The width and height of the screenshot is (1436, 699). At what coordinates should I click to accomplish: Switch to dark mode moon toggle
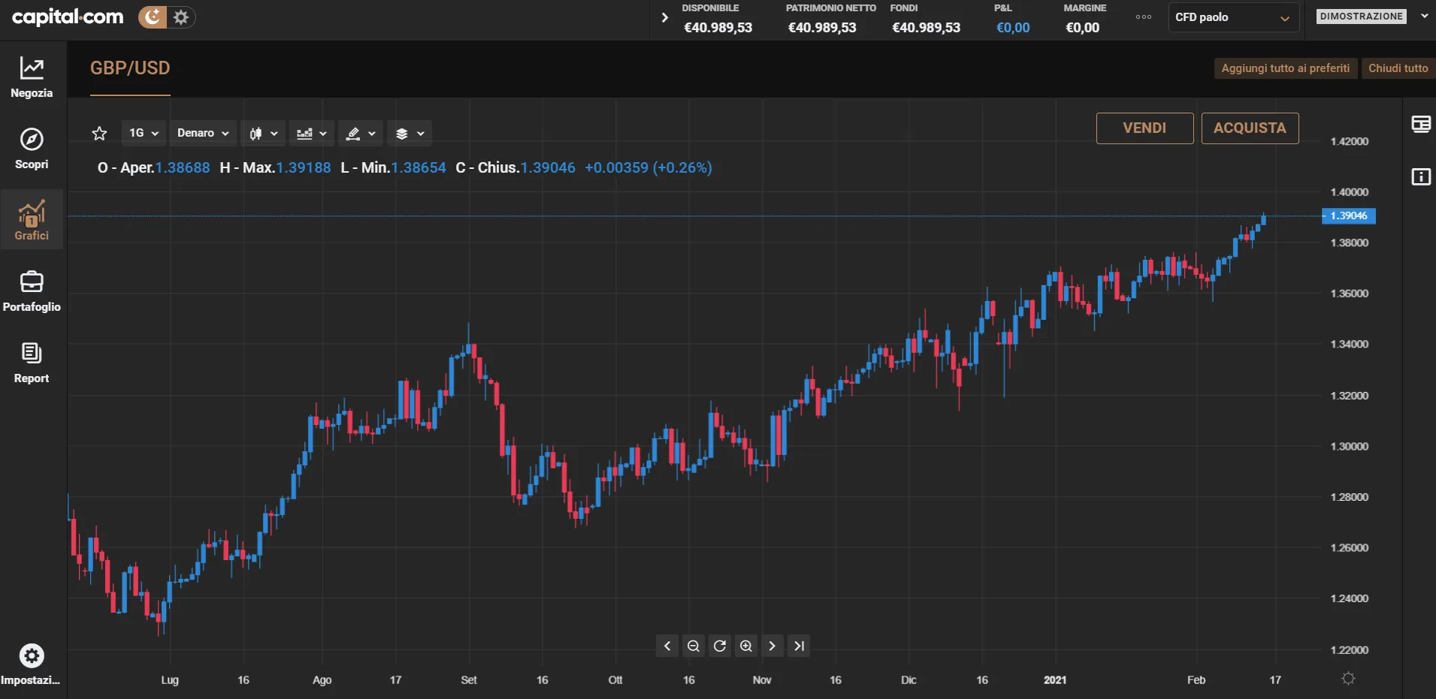point(153,17)
